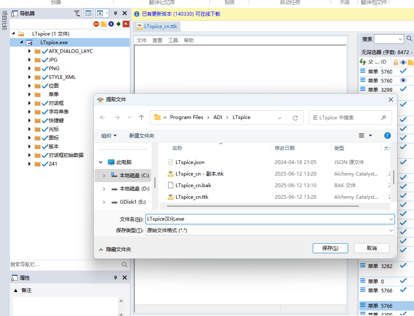This screenshot has width=414, height=316.
Task: Toggle the eye icon on second 5760 row
Action: 403,80
